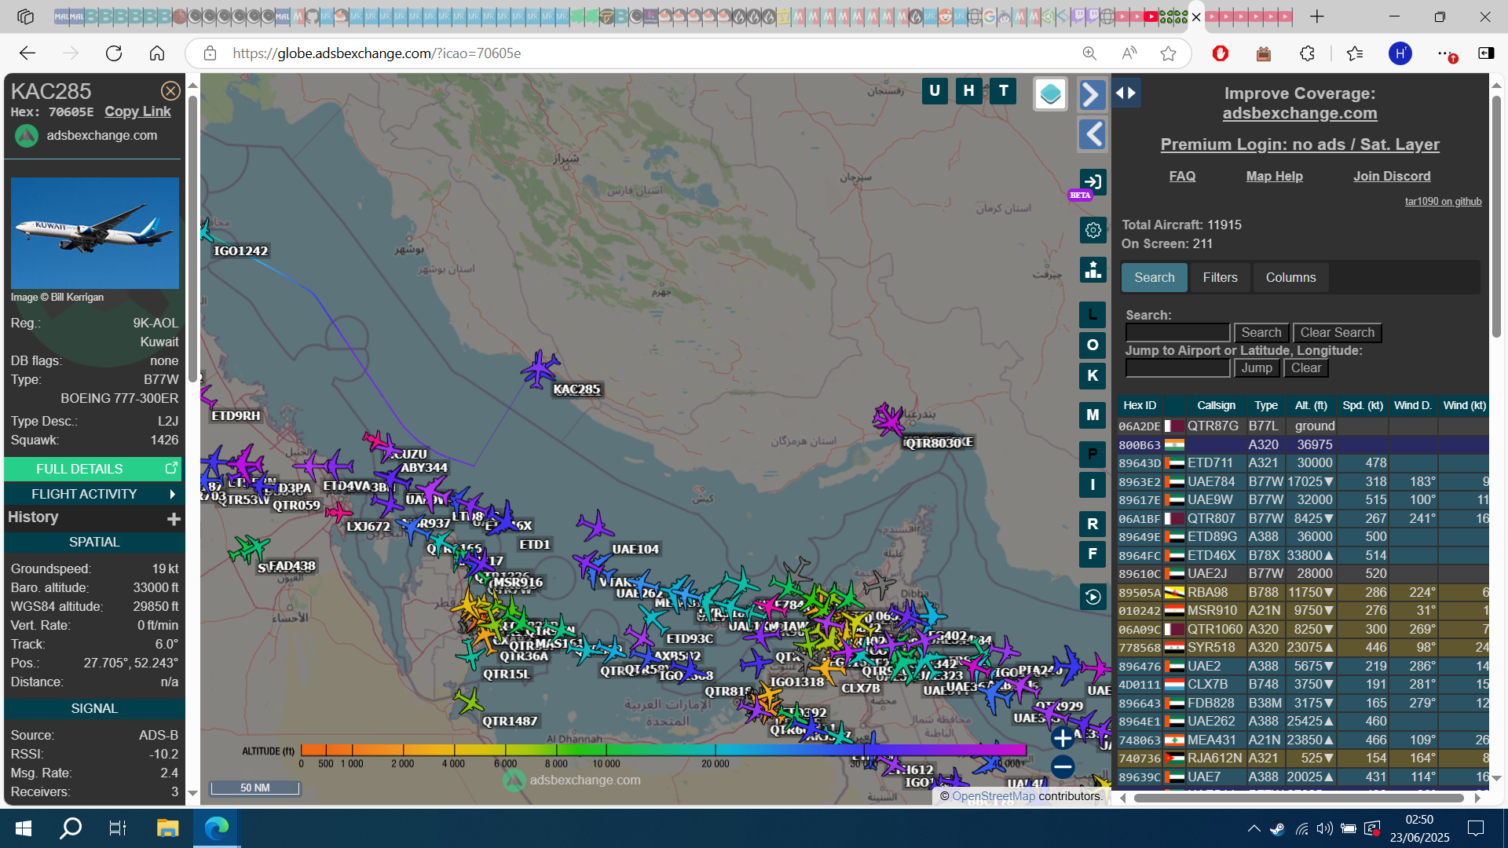This screenshot has width=1508, height=848.
Task: Toggle the U map button
Action: pos(935,91)
